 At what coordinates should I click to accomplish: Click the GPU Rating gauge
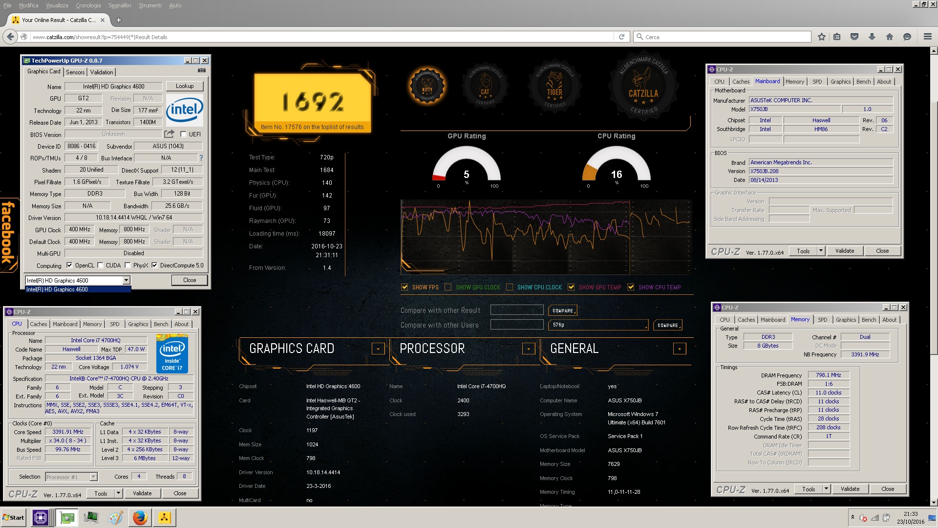[x=467, y=166]
